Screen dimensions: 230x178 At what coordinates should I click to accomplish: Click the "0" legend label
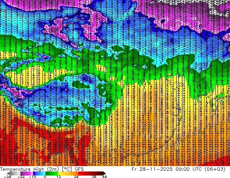(x=45, y=177)
